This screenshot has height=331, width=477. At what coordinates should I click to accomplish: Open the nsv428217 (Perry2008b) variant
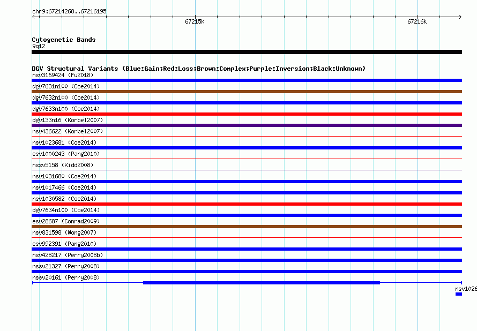(68, 255)
